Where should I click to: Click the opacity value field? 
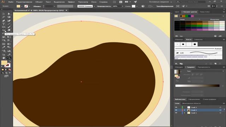point(117,6)
